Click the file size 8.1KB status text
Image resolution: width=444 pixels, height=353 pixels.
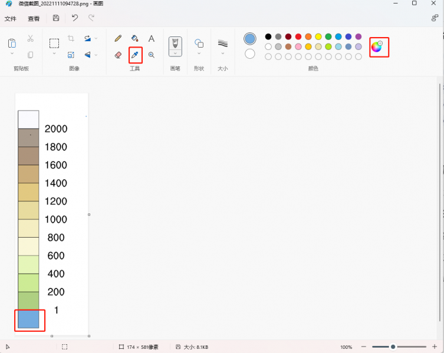click(x=196, y=347)
